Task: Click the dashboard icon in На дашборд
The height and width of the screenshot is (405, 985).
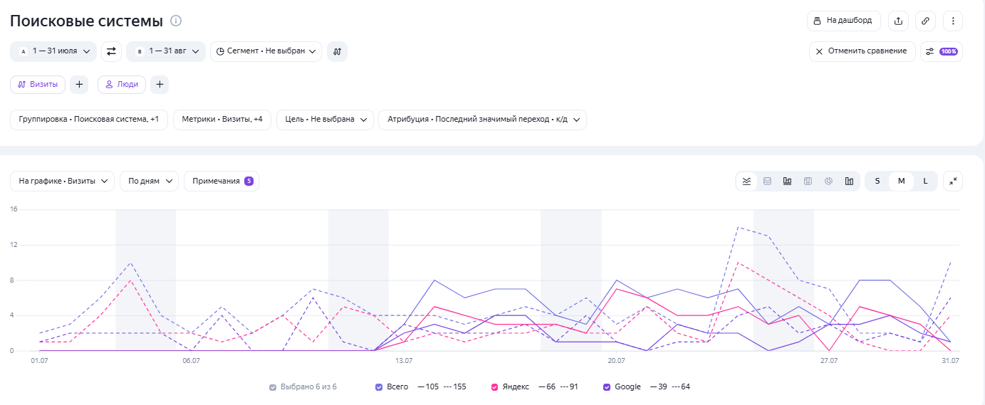Action: point(818,21)
